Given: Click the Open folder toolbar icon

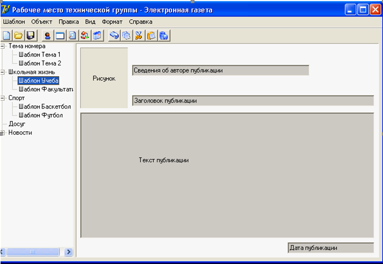Looking at the screenshot, I should (x=19, y=36).
